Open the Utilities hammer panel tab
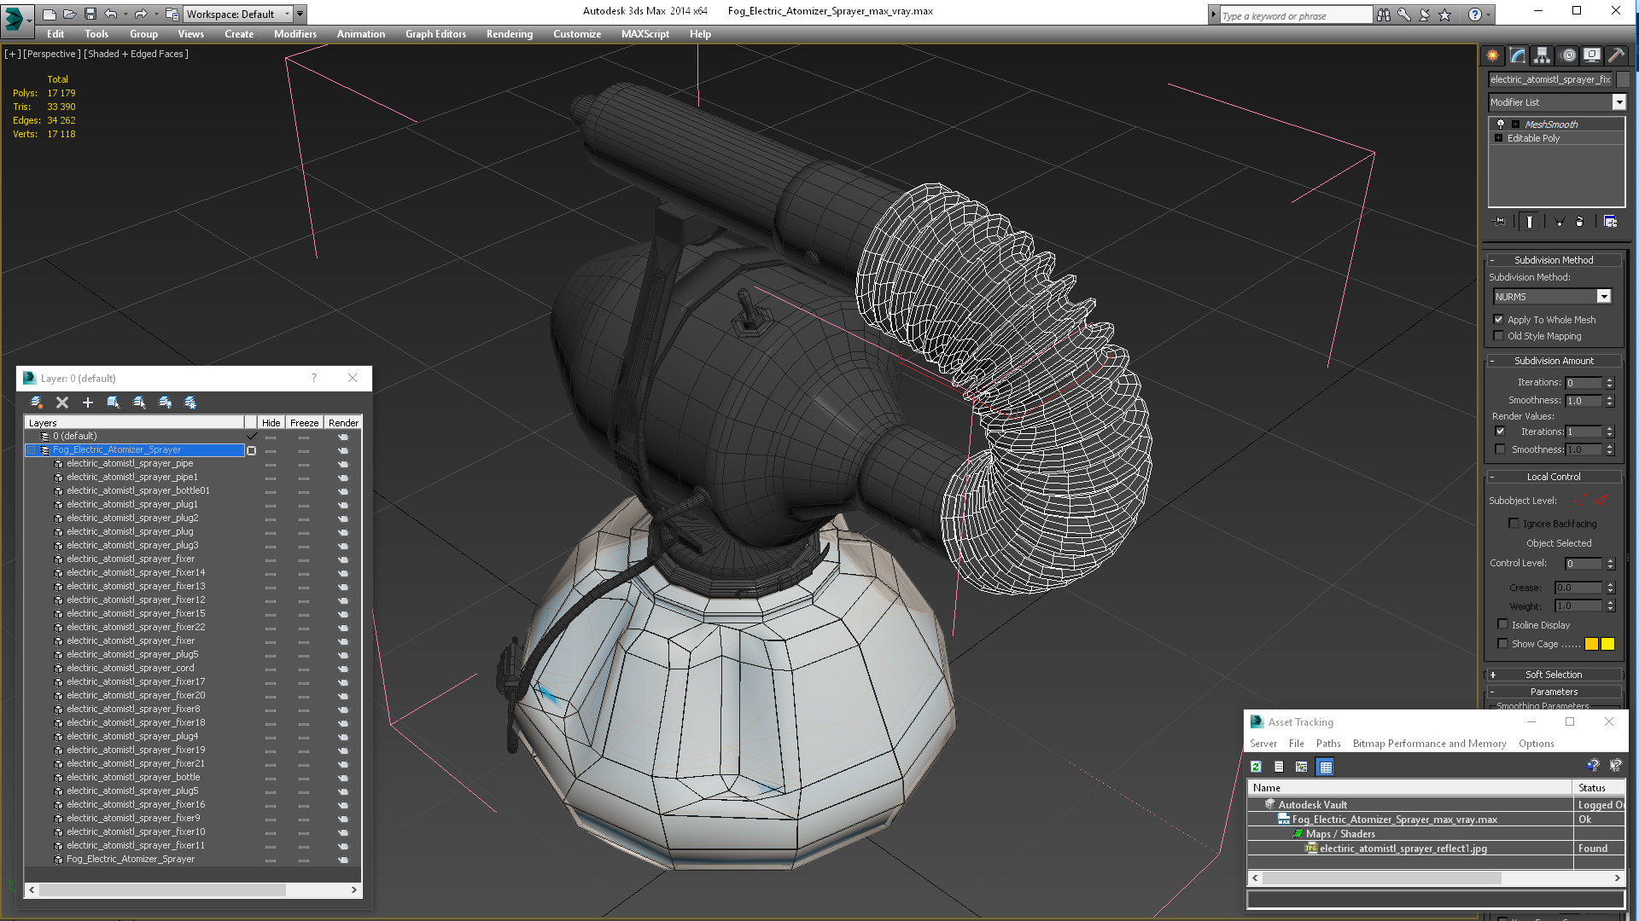Viewport: 1639px width, 921px height. pyautogui.click(x=1616, y=55)
